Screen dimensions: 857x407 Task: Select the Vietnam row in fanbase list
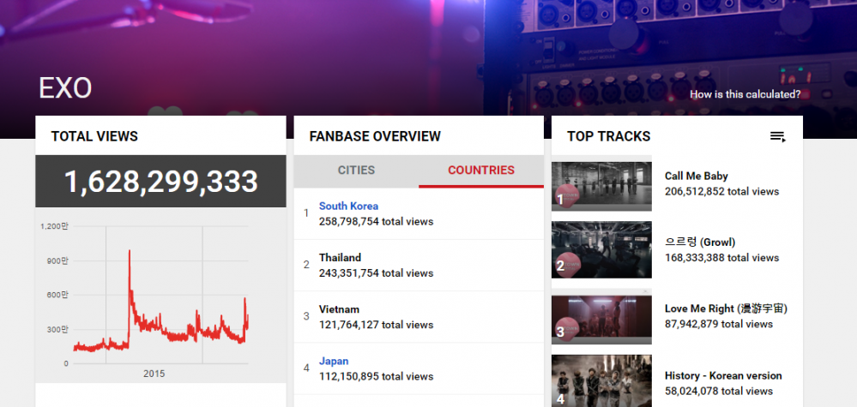419,317
